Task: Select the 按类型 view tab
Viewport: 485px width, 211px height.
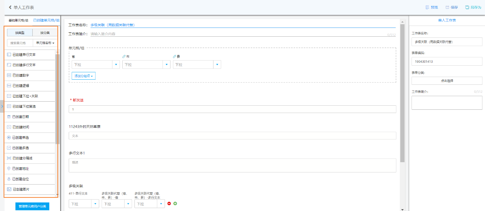Action: coord(20,33)
